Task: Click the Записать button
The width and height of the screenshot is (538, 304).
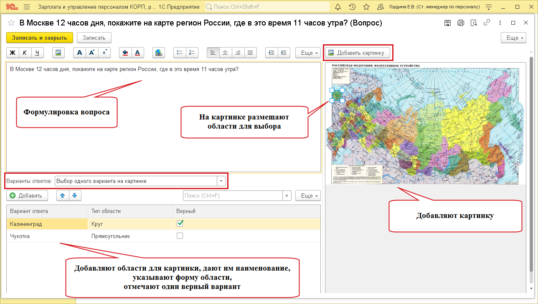Action: tap(94, 38)
